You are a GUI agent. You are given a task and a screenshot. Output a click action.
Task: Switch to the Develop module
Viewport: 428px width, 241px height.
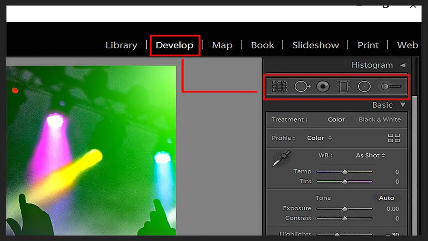point(174,45)
